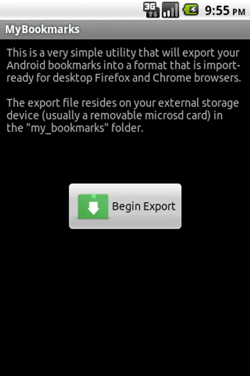Tap the word "Chrome" in the description
This screenshot has width=250, height=376.
point(172,78)
